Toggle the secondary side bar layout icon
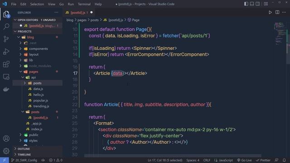This screenshot has height=163, width=290. [x=258, y=4]
